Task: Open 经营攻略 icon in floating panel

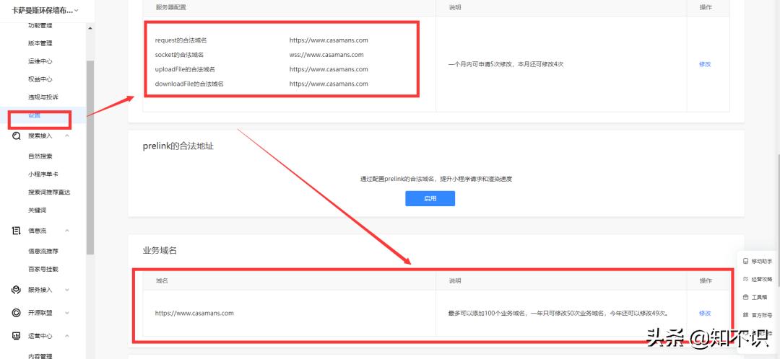Action: (x=745, y=279)
